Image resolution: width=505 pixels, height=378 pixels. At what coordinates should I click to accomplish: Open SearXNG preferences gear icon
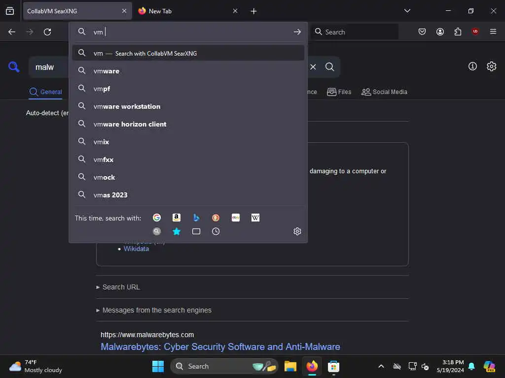pos(491,66)
